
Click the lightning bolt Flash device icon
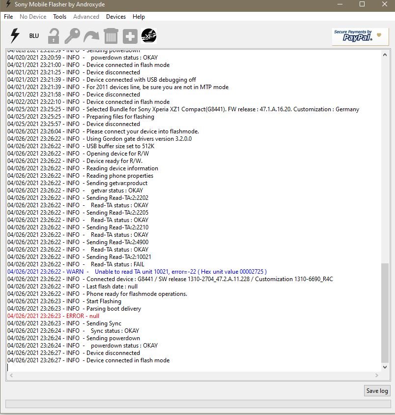pos(15,36)
